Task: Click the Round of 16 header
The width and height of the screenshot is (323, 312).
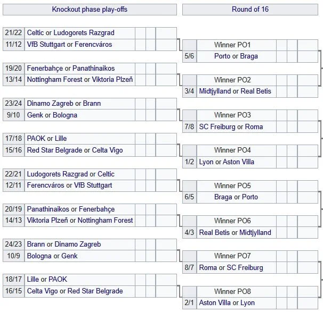Action: [x=250, y=10]
